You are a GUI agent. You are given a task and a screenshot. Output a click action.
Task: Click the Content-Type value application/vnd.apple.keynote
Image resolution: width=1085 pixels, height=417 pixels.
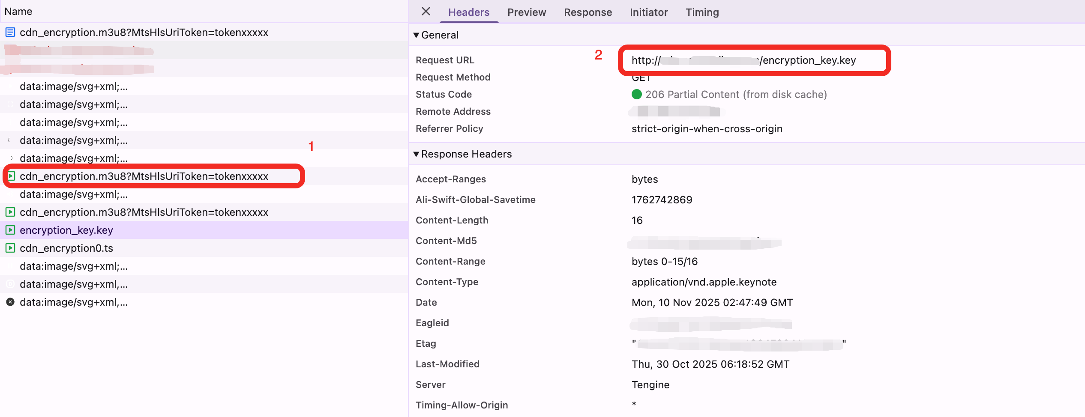point(704,282)
